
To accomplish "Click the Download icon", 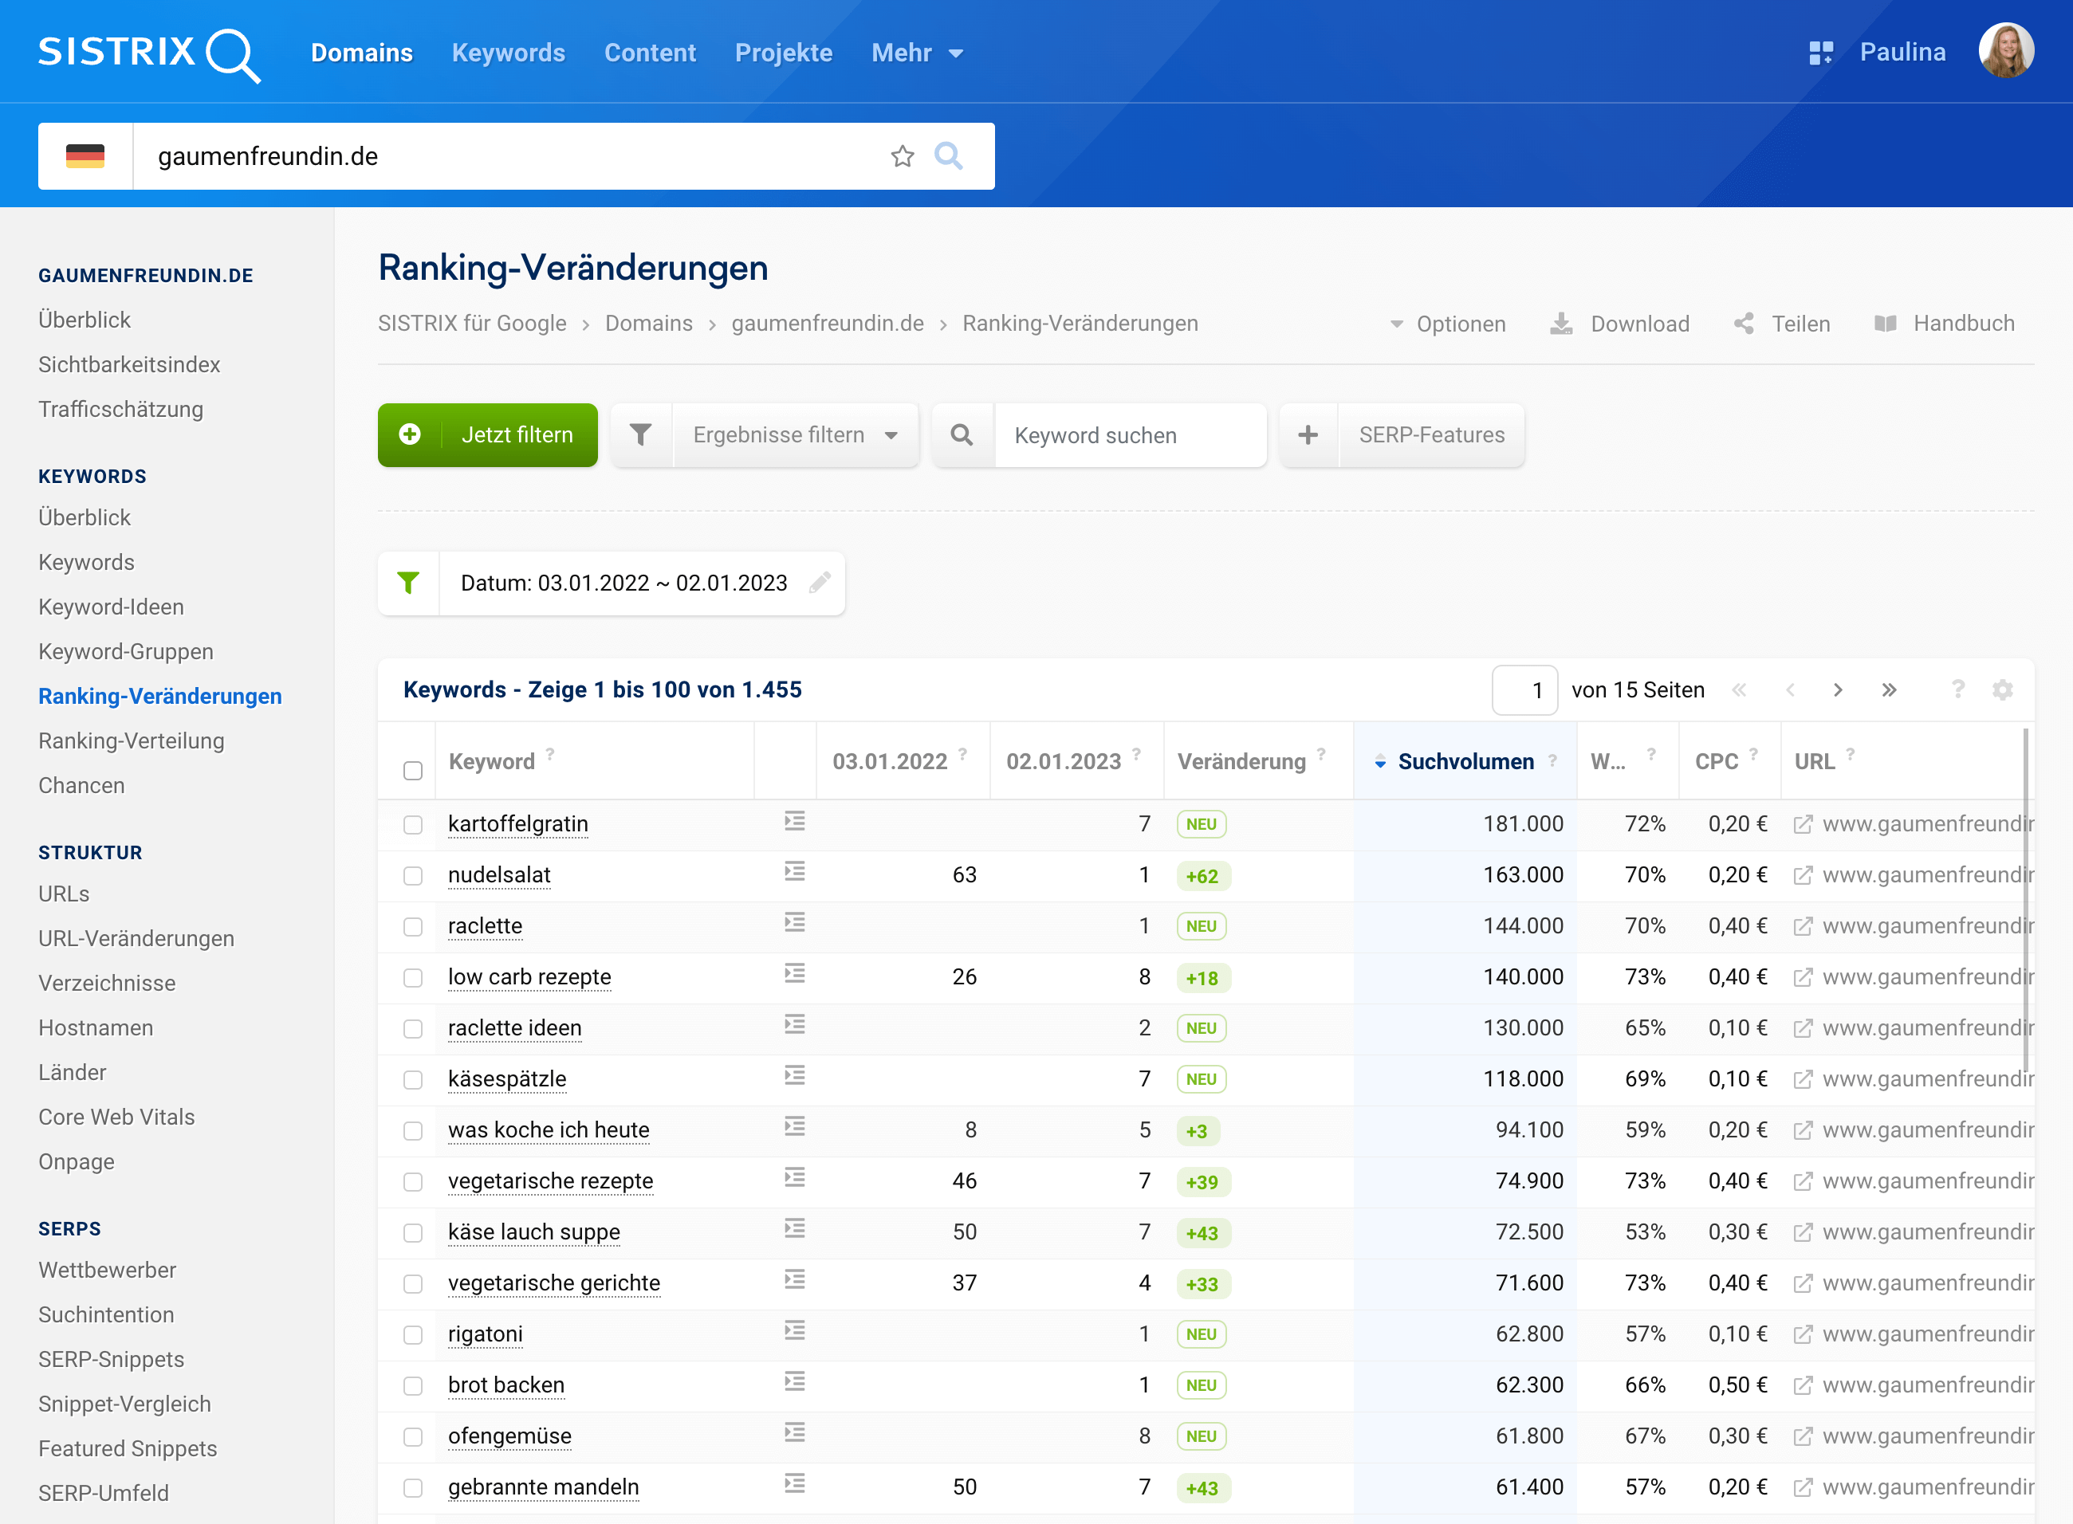I will click(x=1561, y=324).
